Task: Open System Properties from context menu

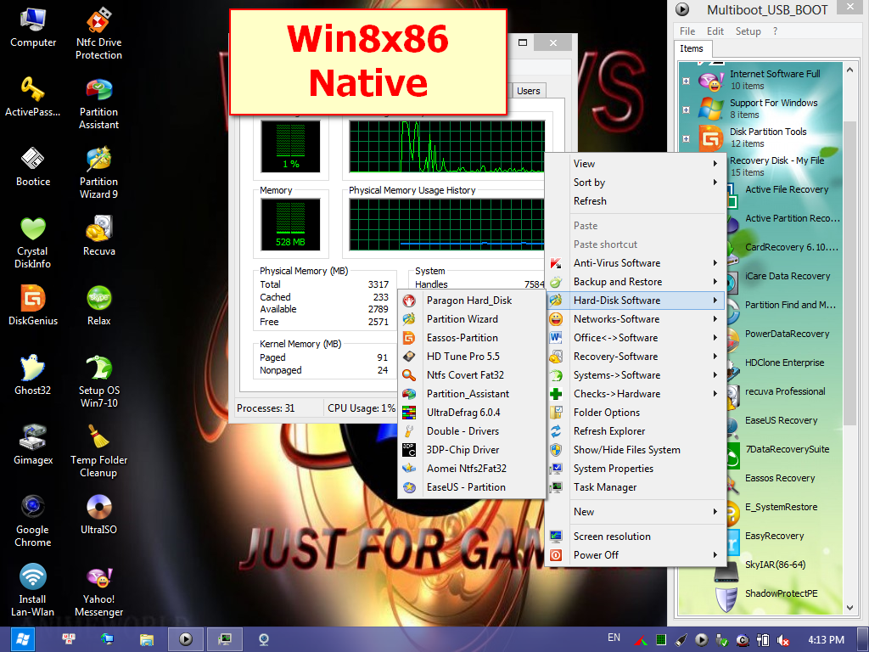Action: click(635, 469)
